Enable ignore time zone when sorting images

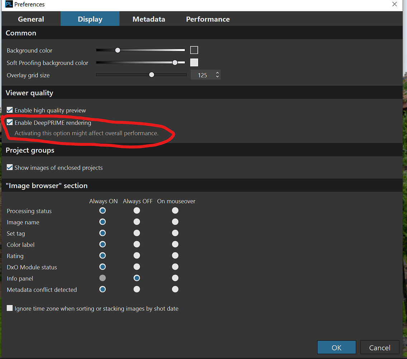(9, 308)
